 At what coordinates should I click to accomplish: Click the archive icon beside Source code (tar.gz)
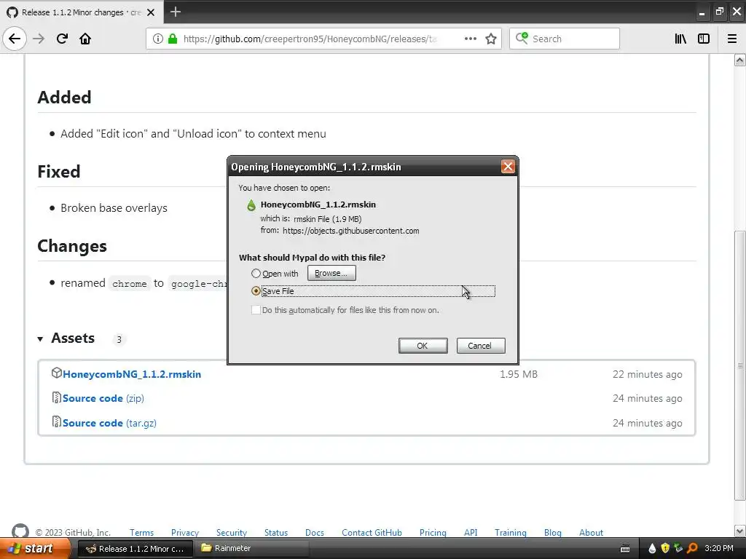57,421
